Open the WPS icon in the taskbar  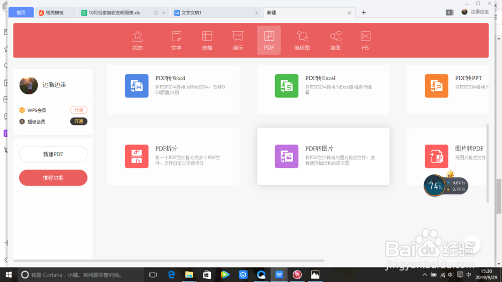pos(279,274)
